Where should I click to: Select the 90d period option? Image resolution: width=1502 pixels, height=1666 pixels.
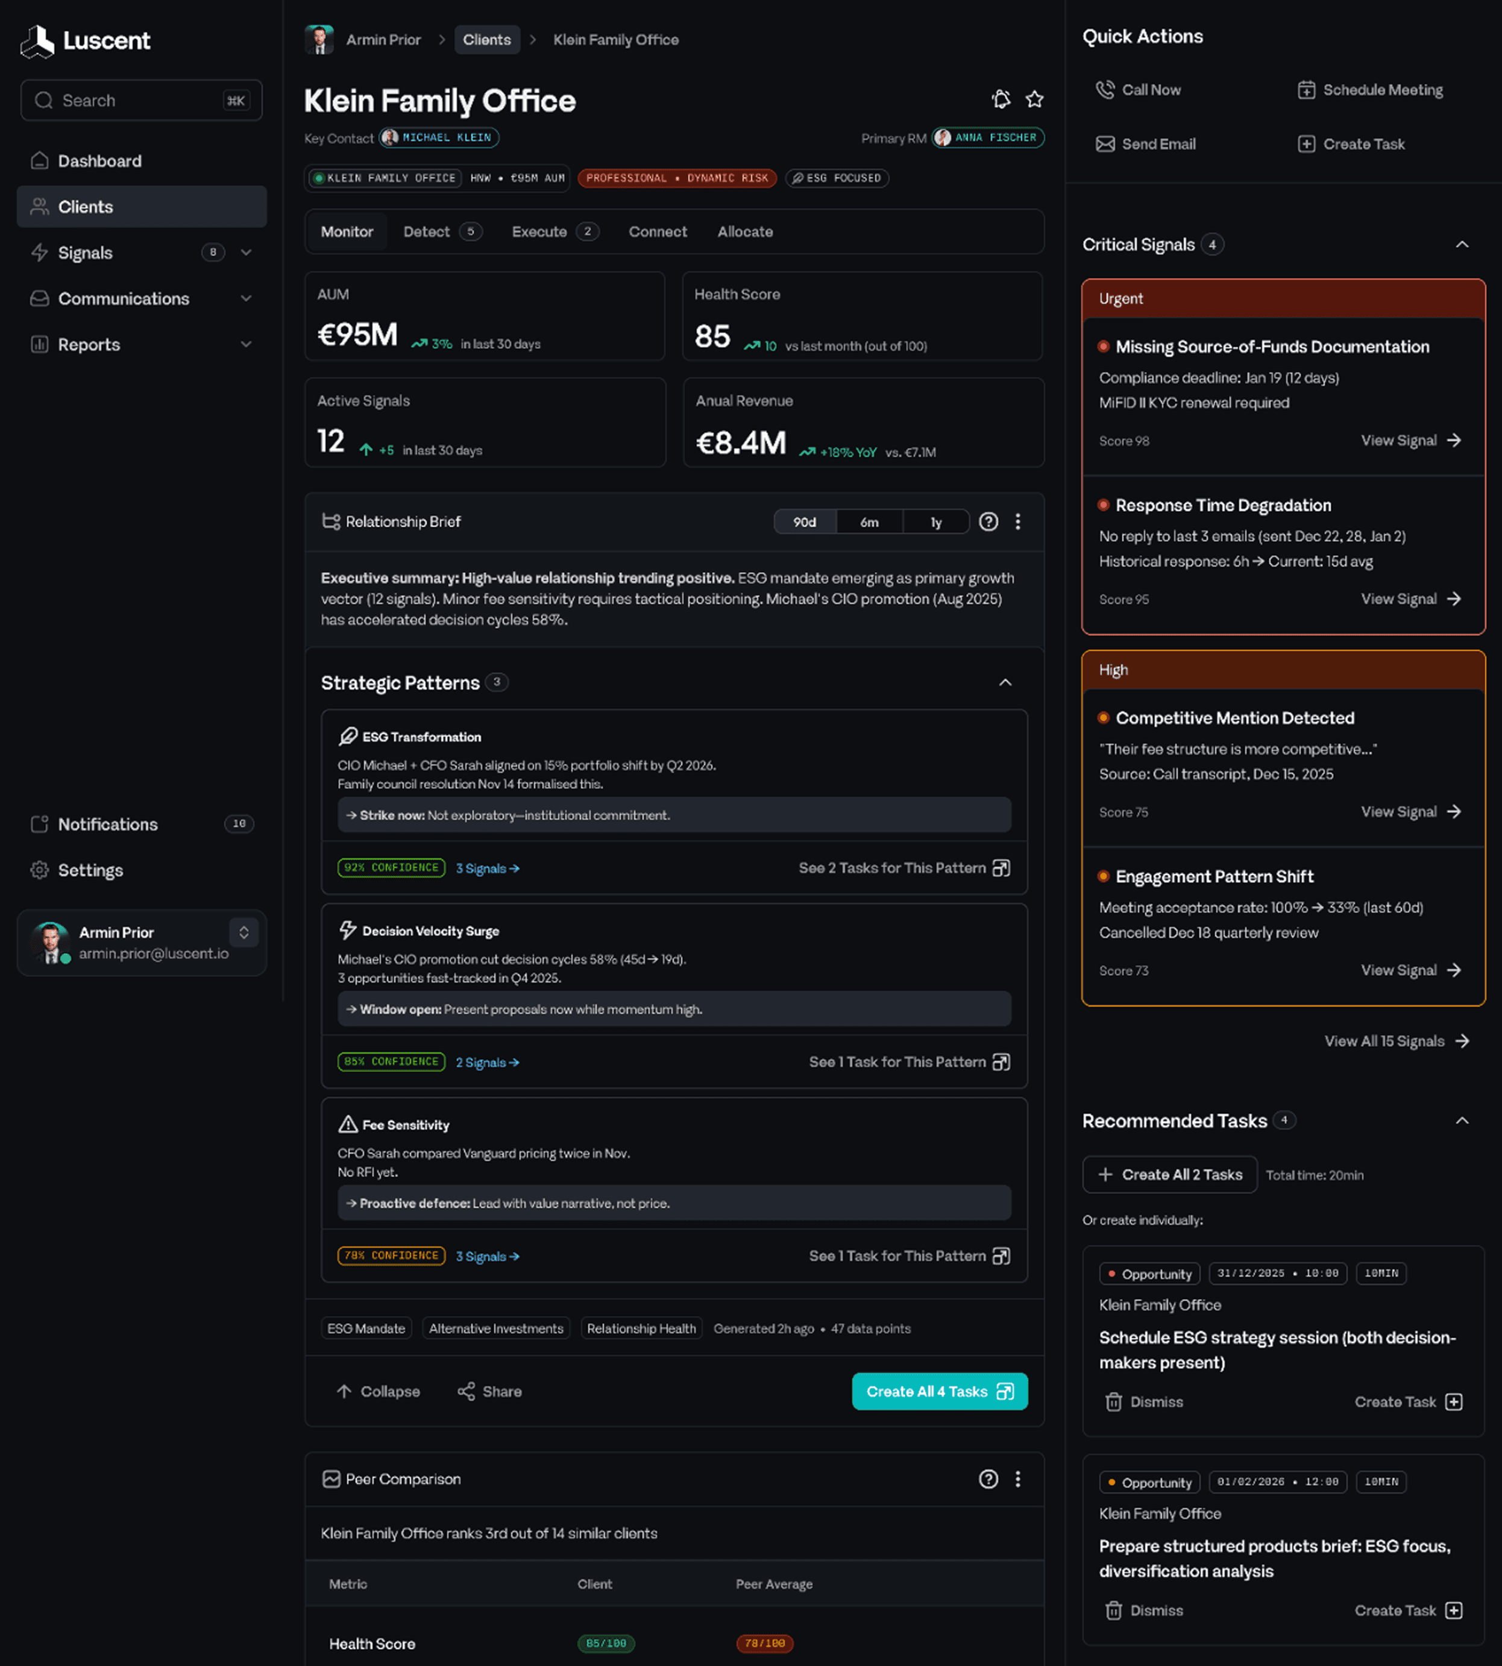tap(805, 523)
